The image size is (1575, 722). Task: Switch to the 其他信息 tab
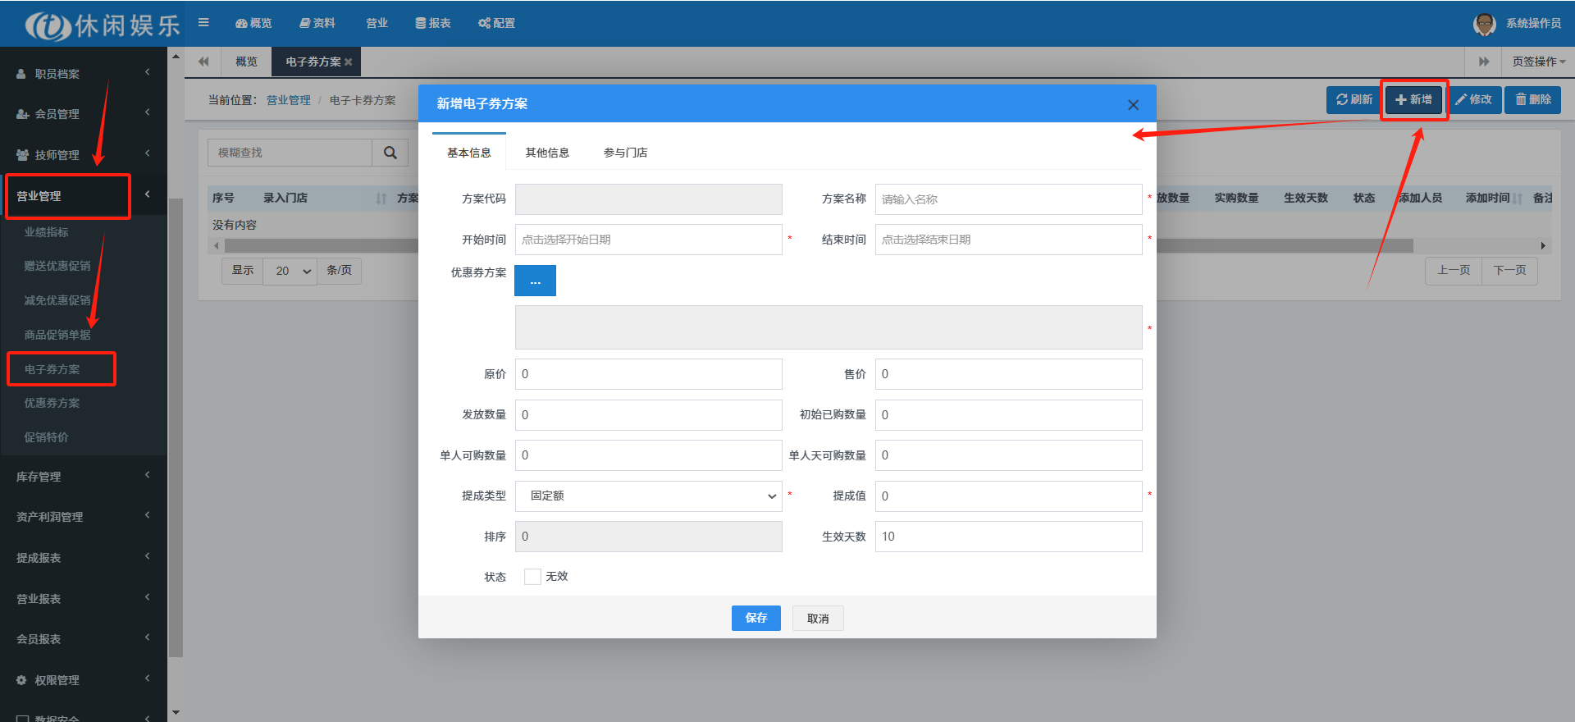[547, 153]
